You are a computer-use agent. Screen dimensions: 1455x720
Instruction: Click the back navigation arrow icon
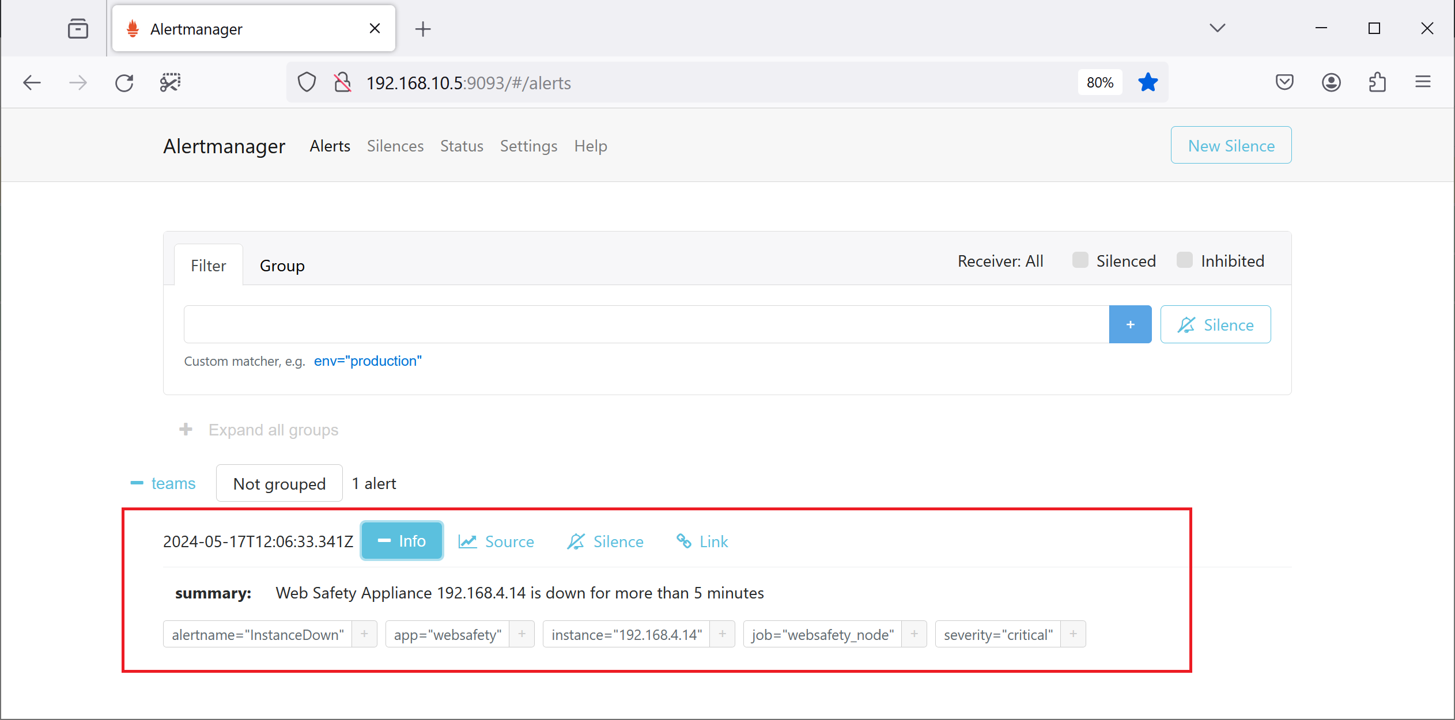[32, 82]
